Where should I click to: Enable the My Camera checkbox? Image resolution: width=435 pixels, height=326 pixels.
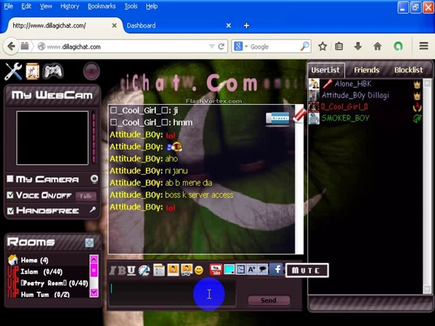(x=10, y=179)
